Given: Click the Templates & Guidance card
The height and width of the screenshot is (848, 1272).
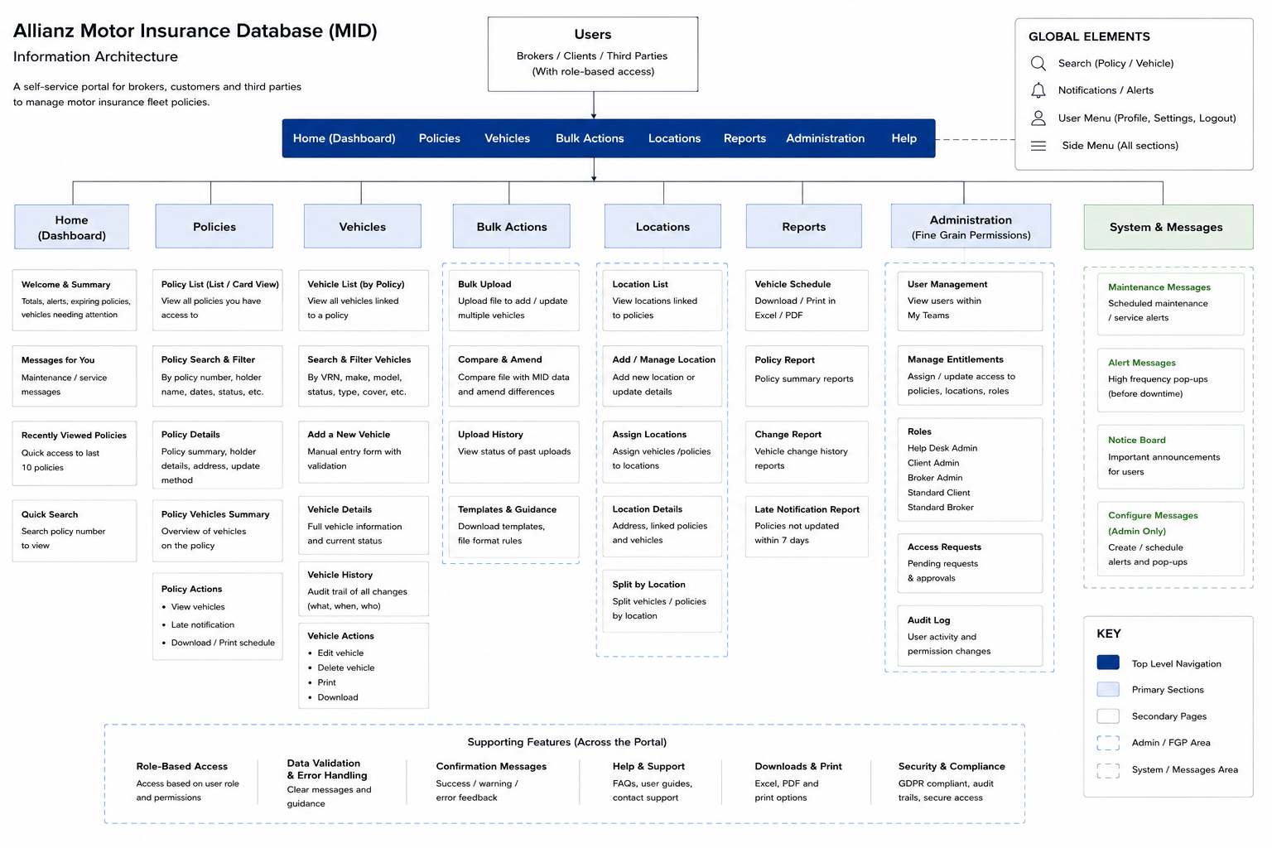Looking at the screenshot, I should tap(513, 527).
